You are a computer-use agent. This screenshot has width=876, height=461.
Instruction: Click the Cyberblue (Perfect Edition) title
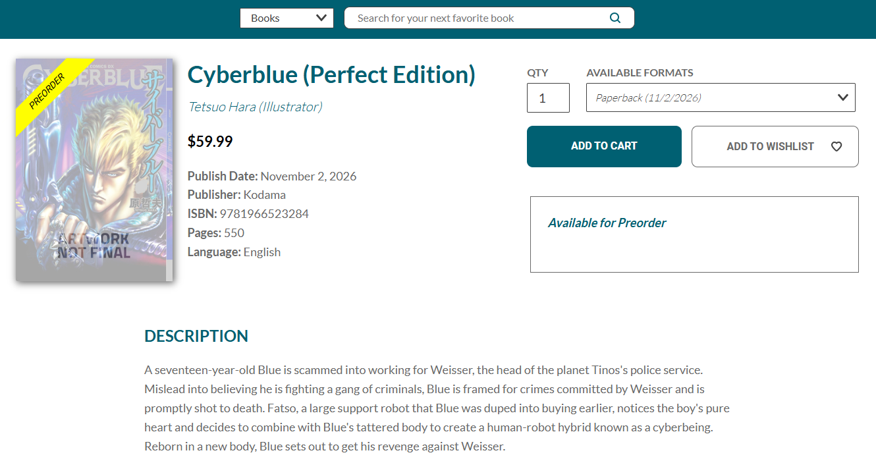331,74
